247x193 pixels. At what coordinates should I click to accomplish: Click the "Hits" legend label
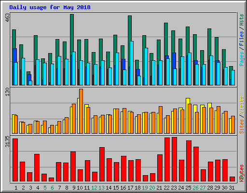tap(242, 20)
